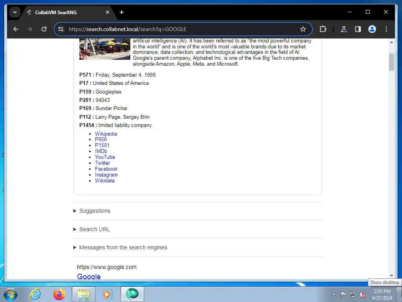Reload the current page
The image size is (402, 302).
click(x=44, y=29)
